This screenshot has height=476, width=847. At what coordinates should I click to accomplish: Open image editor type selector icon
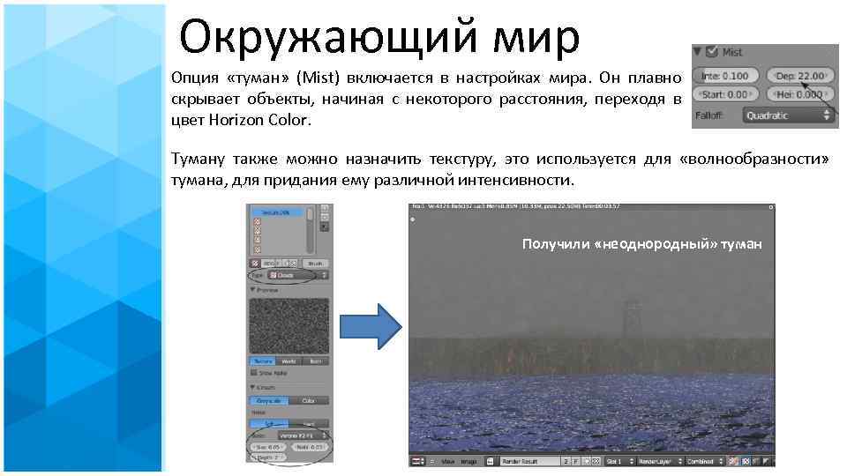(x=418, y=461)
